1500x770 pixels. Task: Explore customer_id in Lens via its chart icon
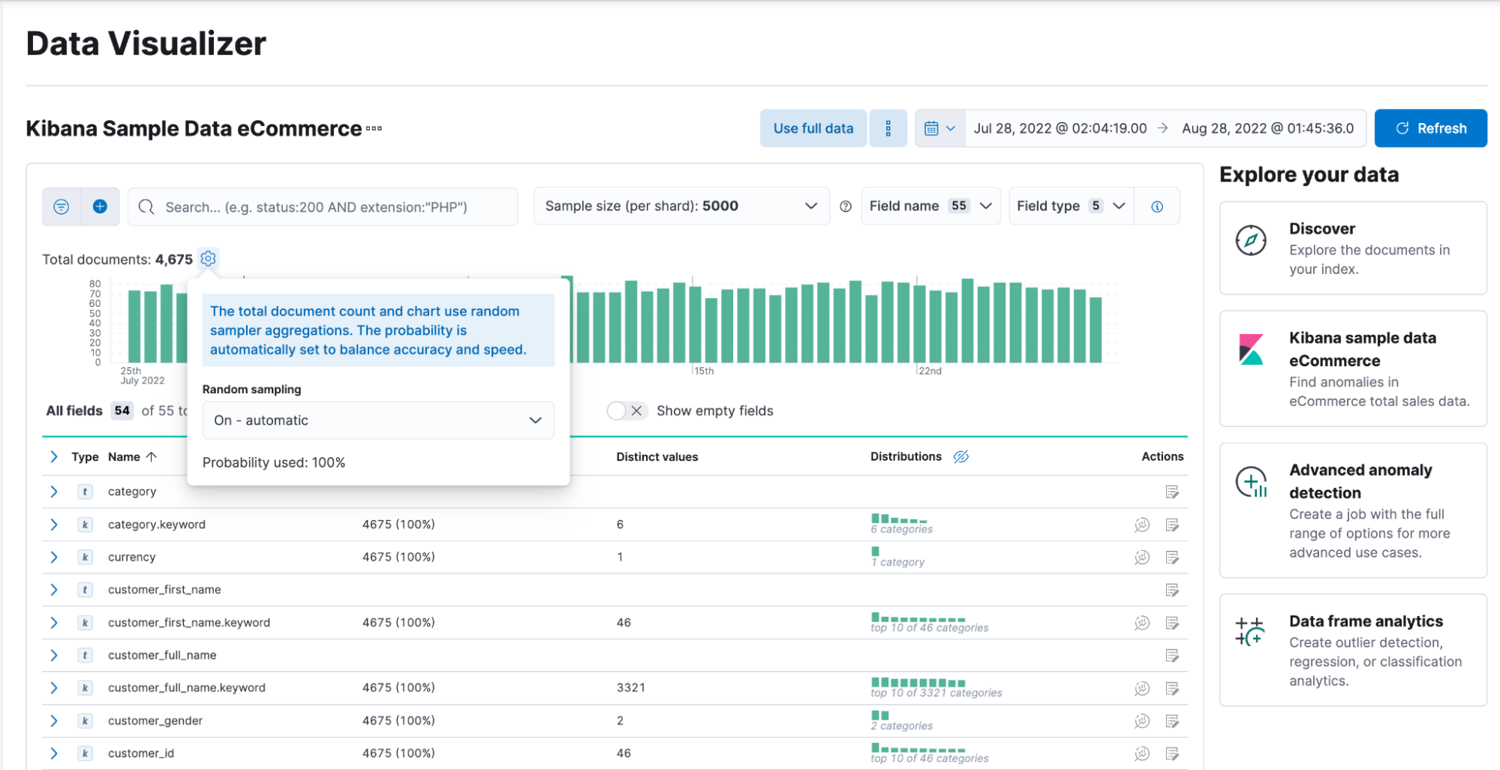click(x=1141, y=753)
